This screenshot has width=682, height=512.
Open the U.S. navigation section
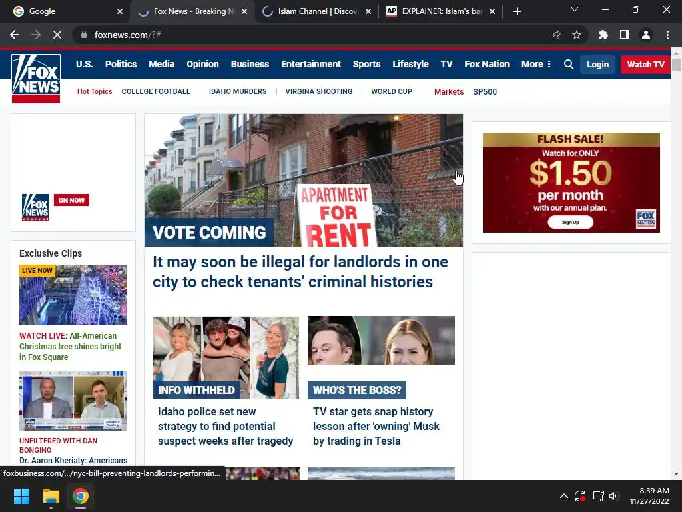click(85, 65)
